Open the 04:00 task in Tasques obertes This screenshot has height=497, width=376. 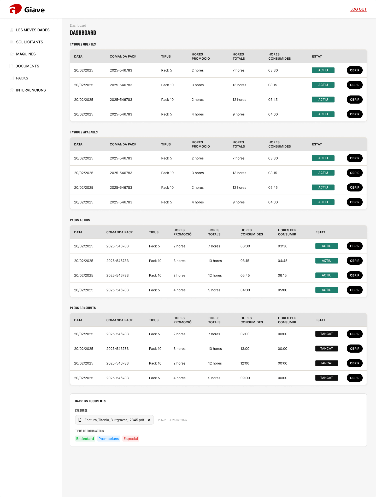355,114
